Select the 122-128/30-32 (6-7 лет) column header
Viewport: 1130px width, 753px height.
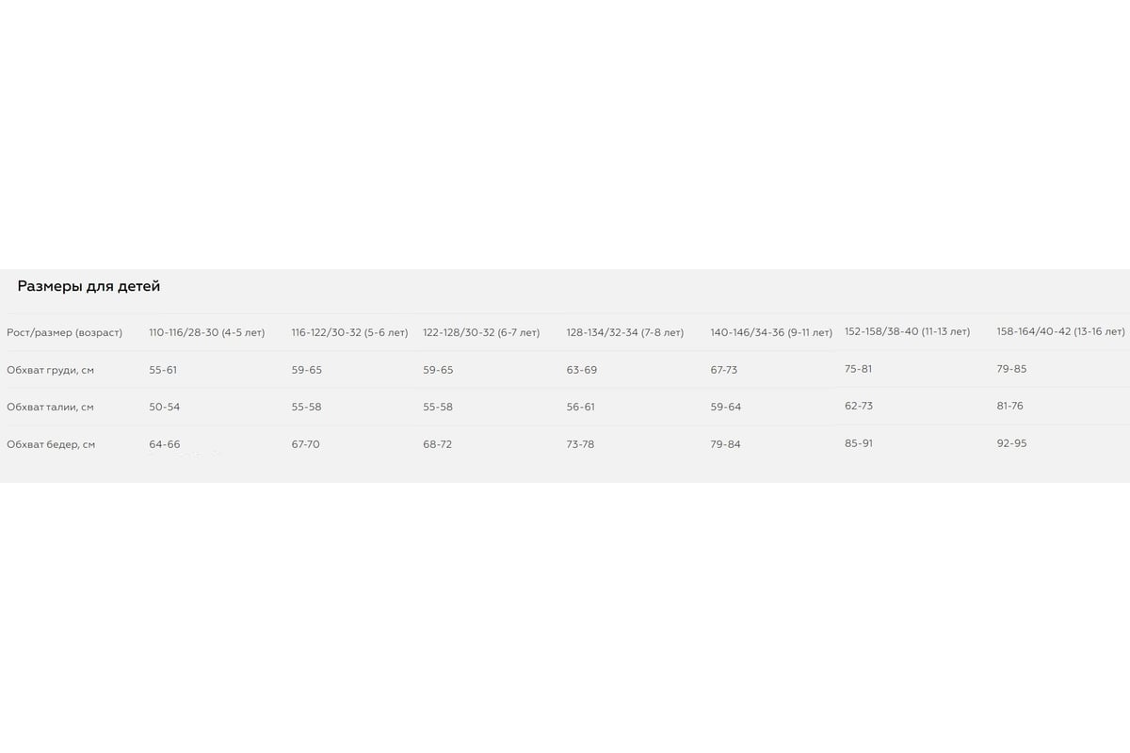point(481,332)
